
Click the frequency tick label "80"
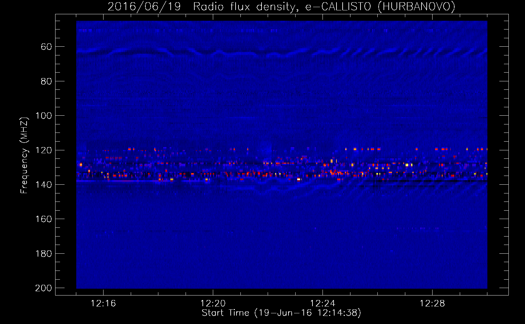point(46,81)
